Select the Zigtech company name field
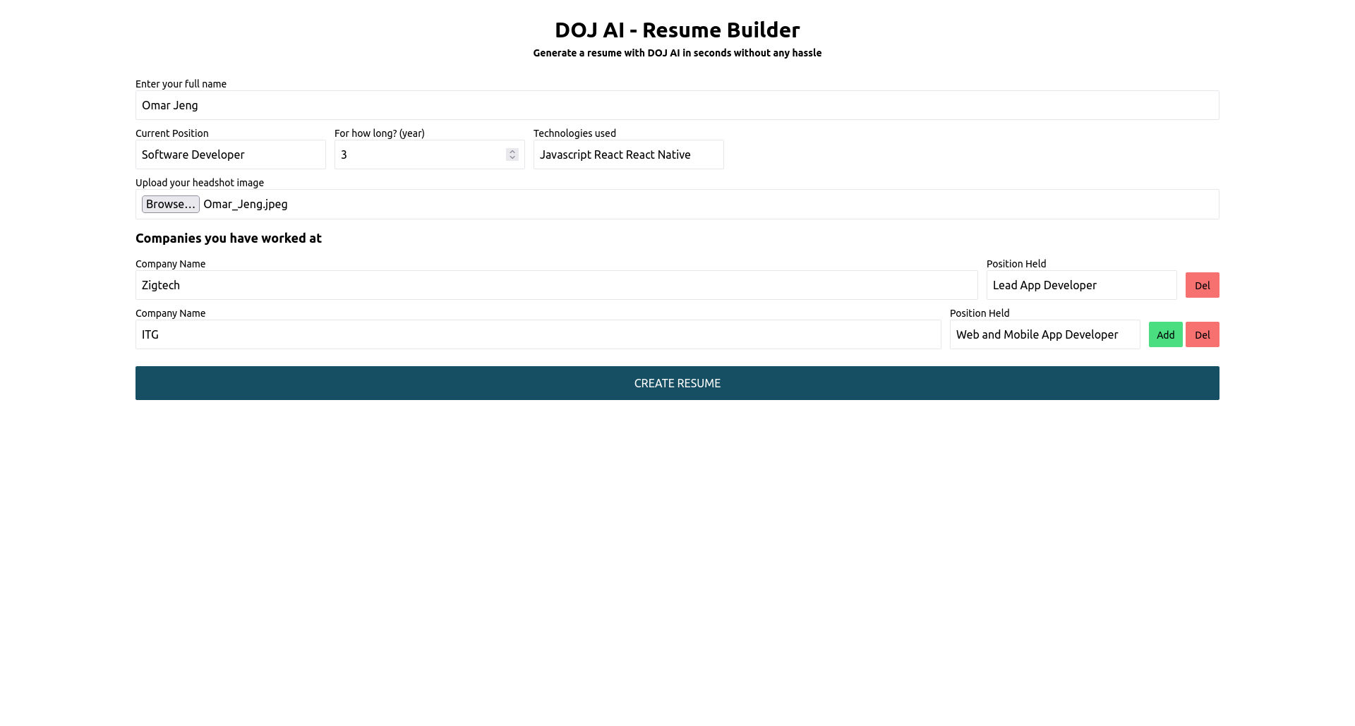The height and width of the screenshot is (726, 1355). 494,285
